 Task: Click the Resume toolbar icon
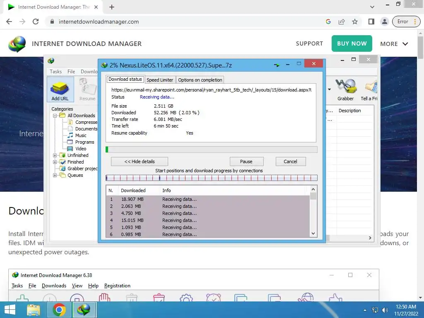click(87, 89)
